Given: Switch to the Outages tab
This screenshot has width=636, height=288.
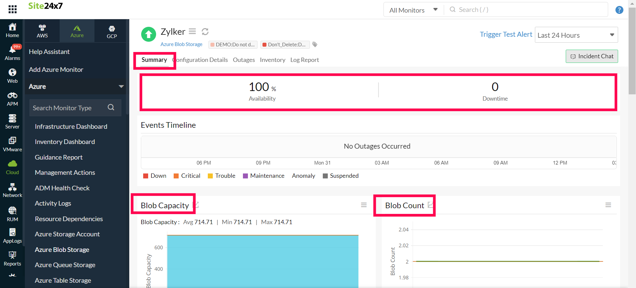Looking at the screenshot, I should [x=244, y=60].
